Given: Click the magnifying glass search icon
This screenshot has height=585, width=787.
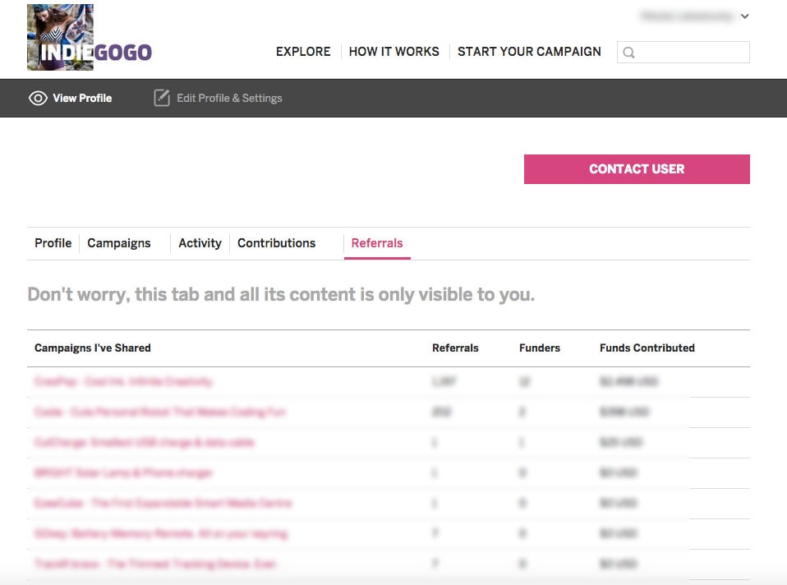Looking at the screenshot, I should point(629,53).
